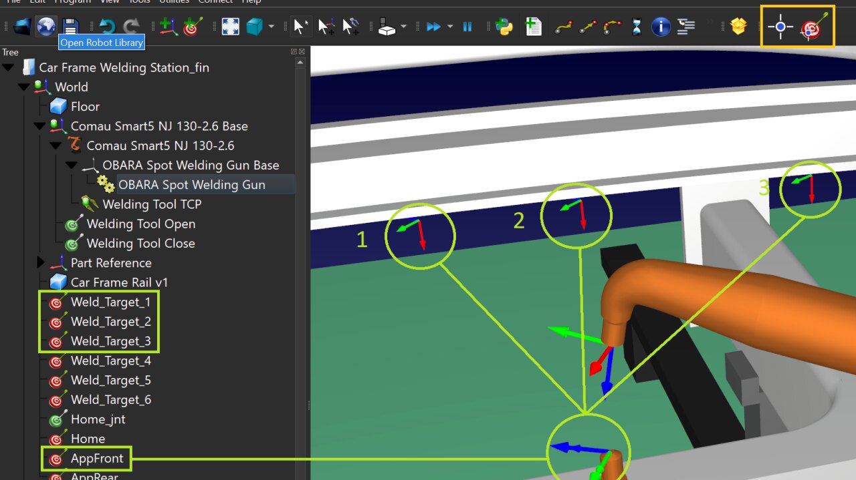Collapse the World tree node

(x=25, y=87)
